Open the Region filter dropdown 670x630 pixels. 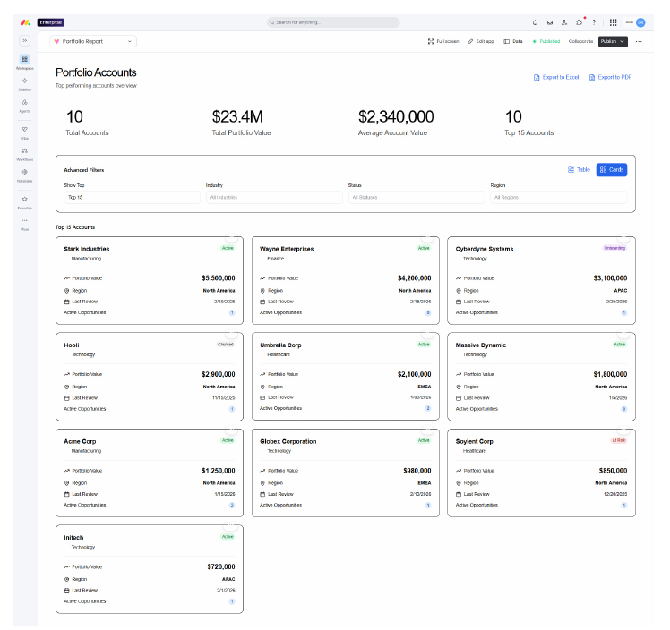(559, 197)
